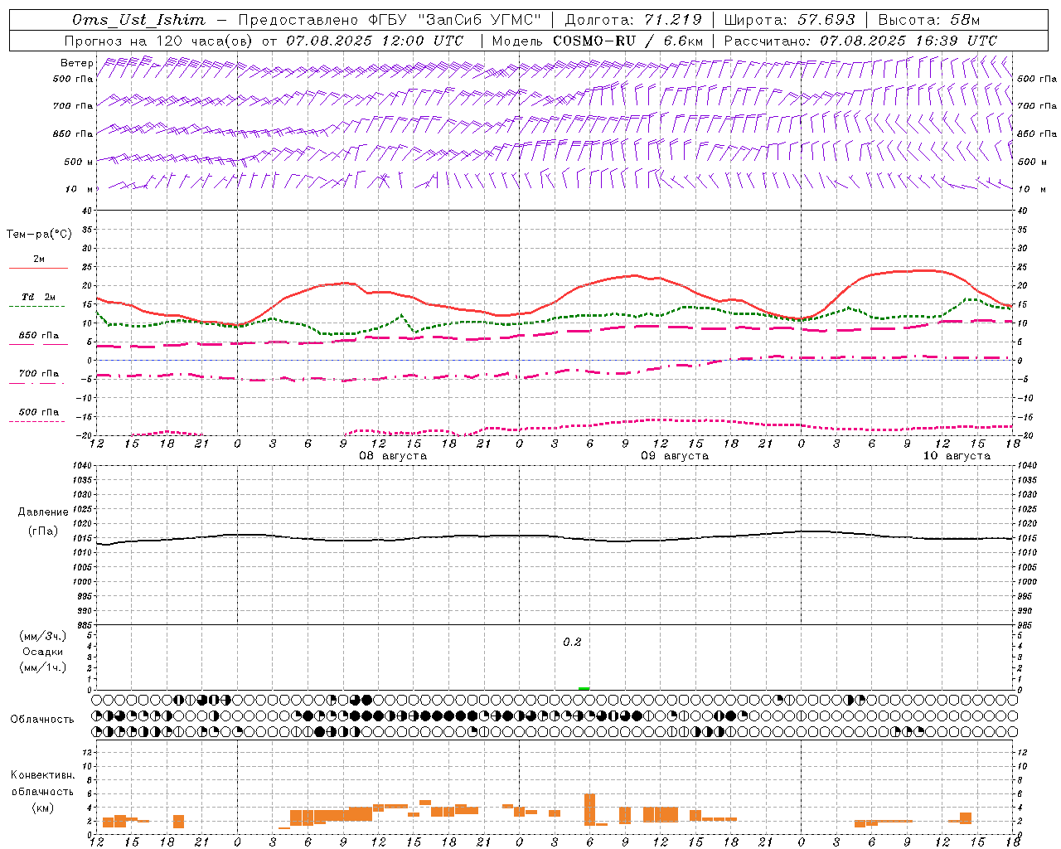The height and width of the screenshot is (849, 1061).
Task: Click the Давление pressure panel label
Action: pyautogui.click(x=43, y=512)
